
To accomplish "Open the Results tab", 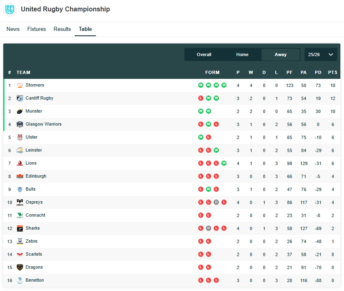I will click(62, 29).
